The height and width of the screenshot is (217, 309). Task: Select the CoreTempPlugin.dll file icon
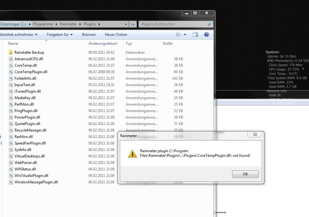(x=11, y=72)
